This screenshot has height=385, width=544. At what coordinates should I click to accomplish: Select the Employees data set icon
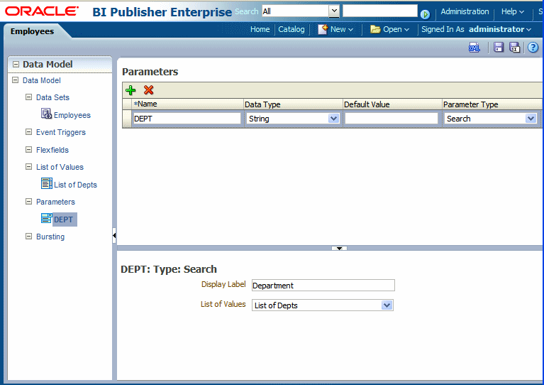46,114
